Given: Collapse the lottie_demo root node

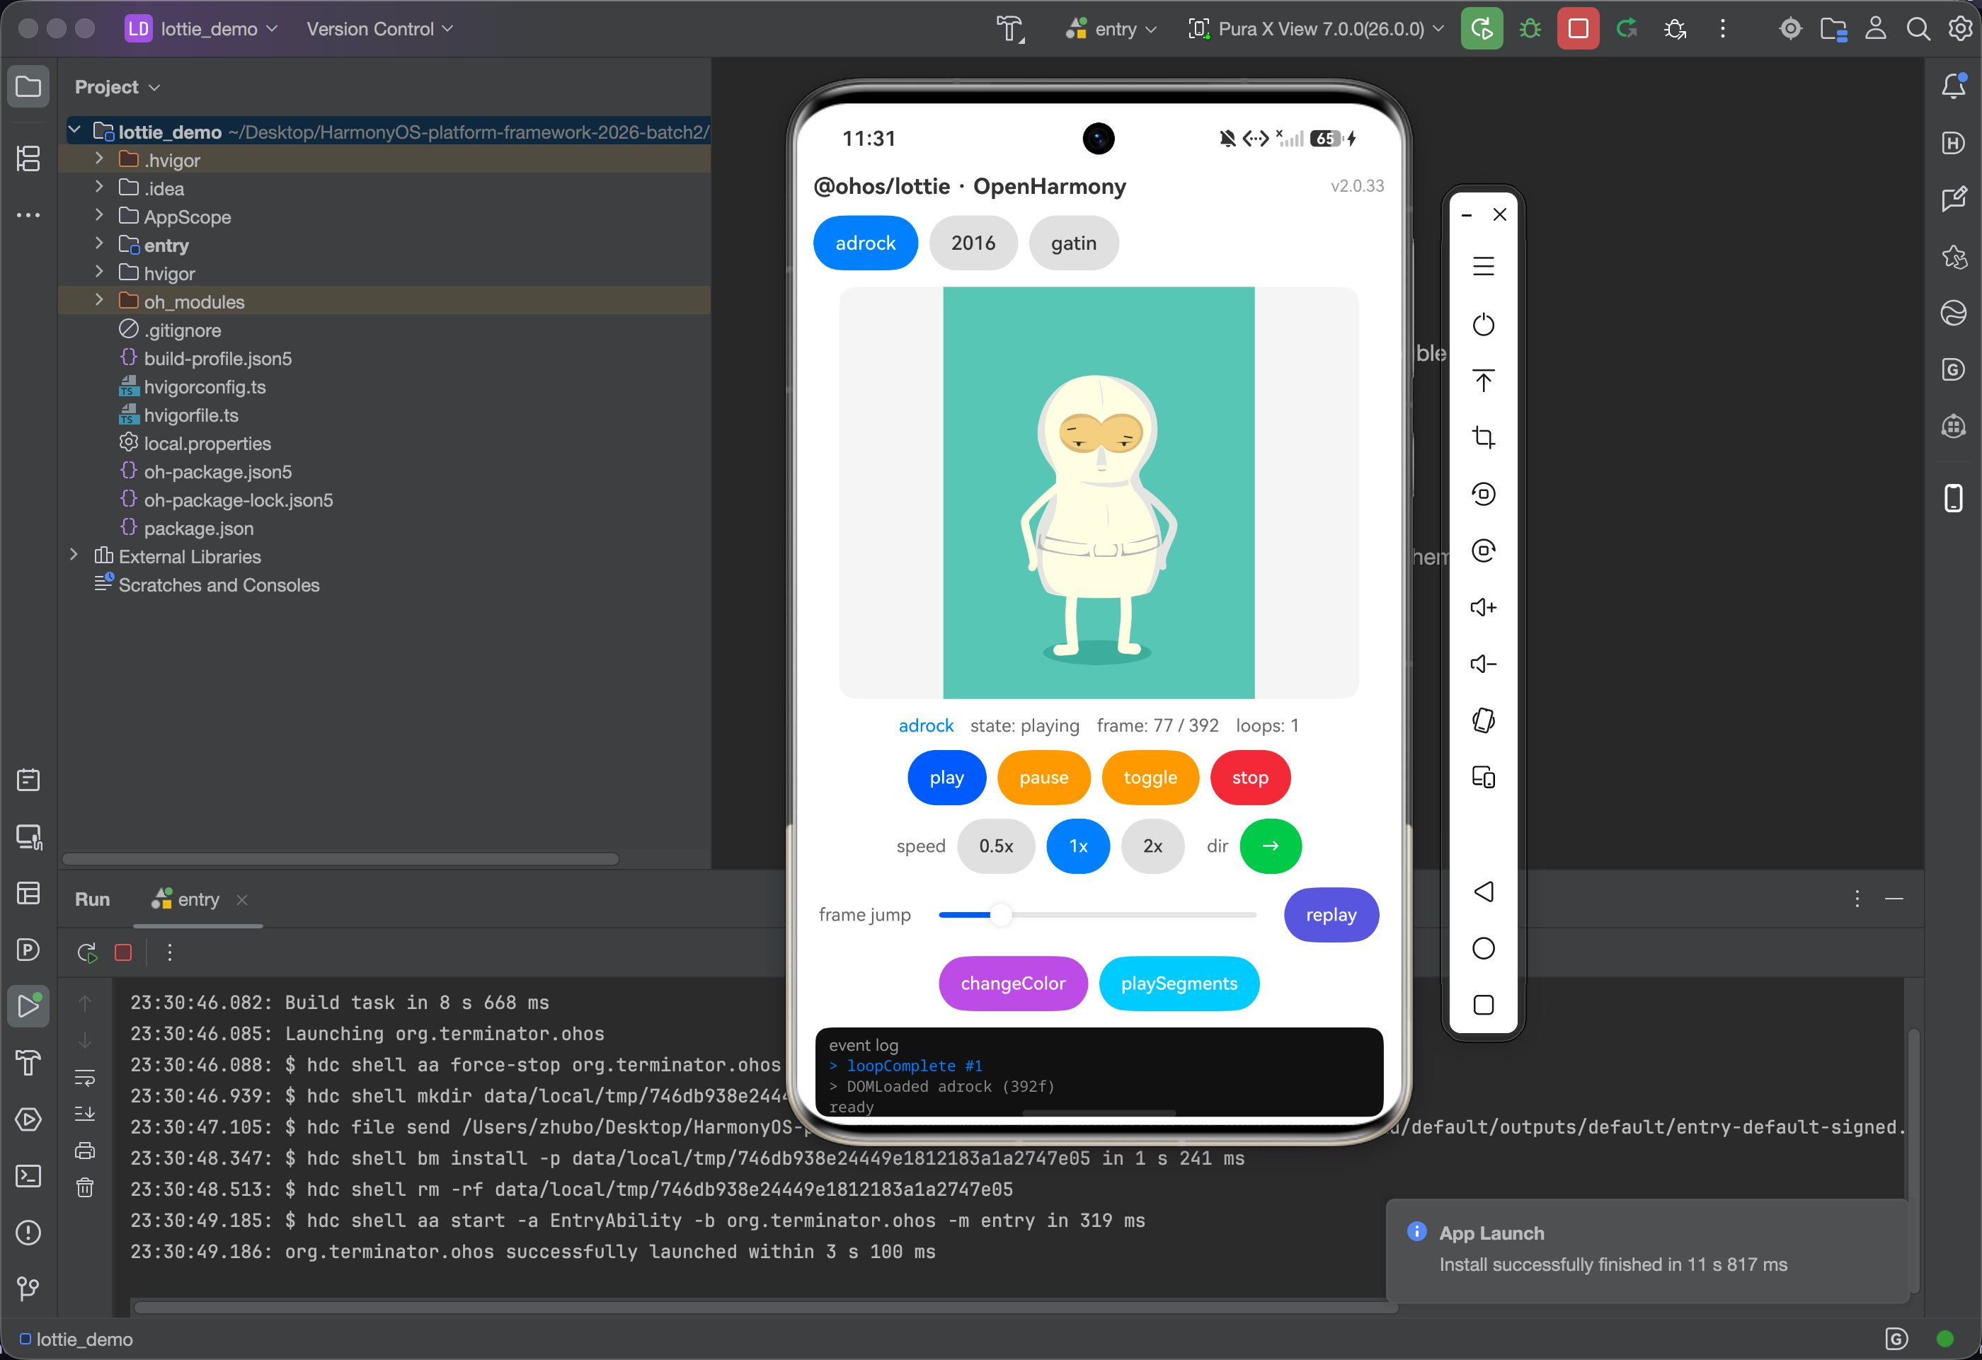Looking at the screenshot, I should pyautogui.click(x=74, y=130).
